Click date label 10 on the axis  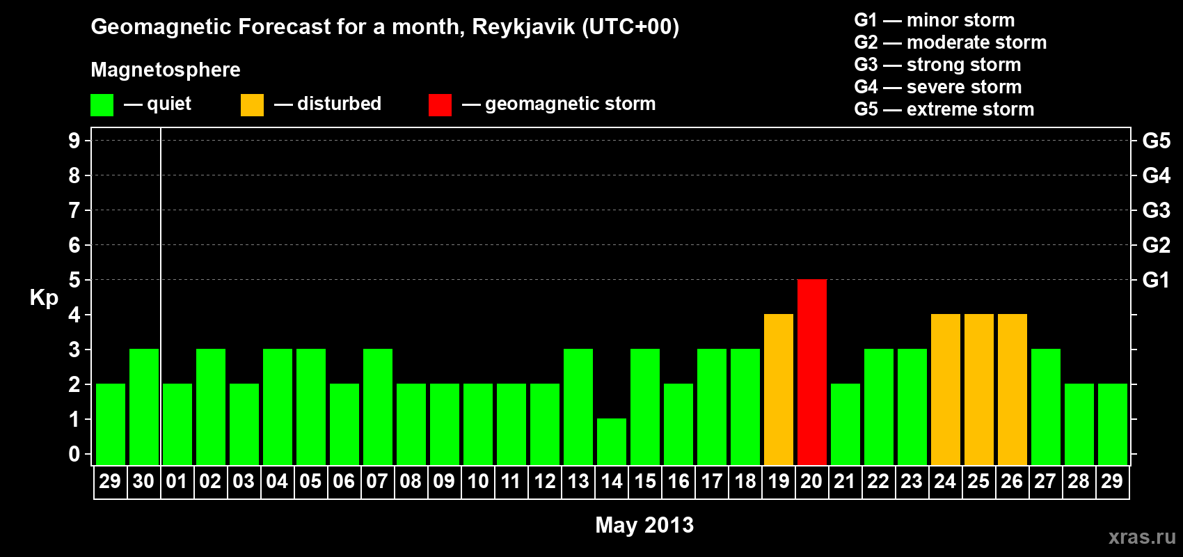pyautogui.click(x=477, y=482)
